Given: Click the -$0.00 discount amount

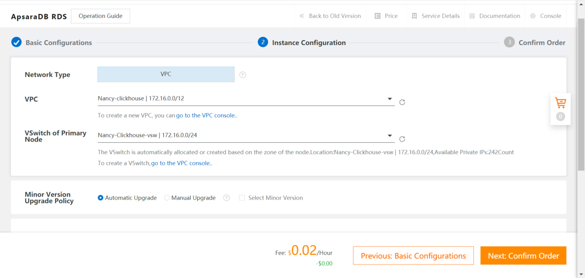Looking at the screenshot, I should point(324,263).
